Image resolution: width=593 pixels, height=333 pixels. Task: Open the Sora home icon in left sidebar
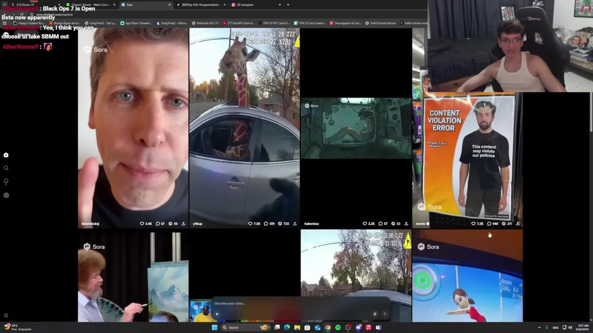6,155
